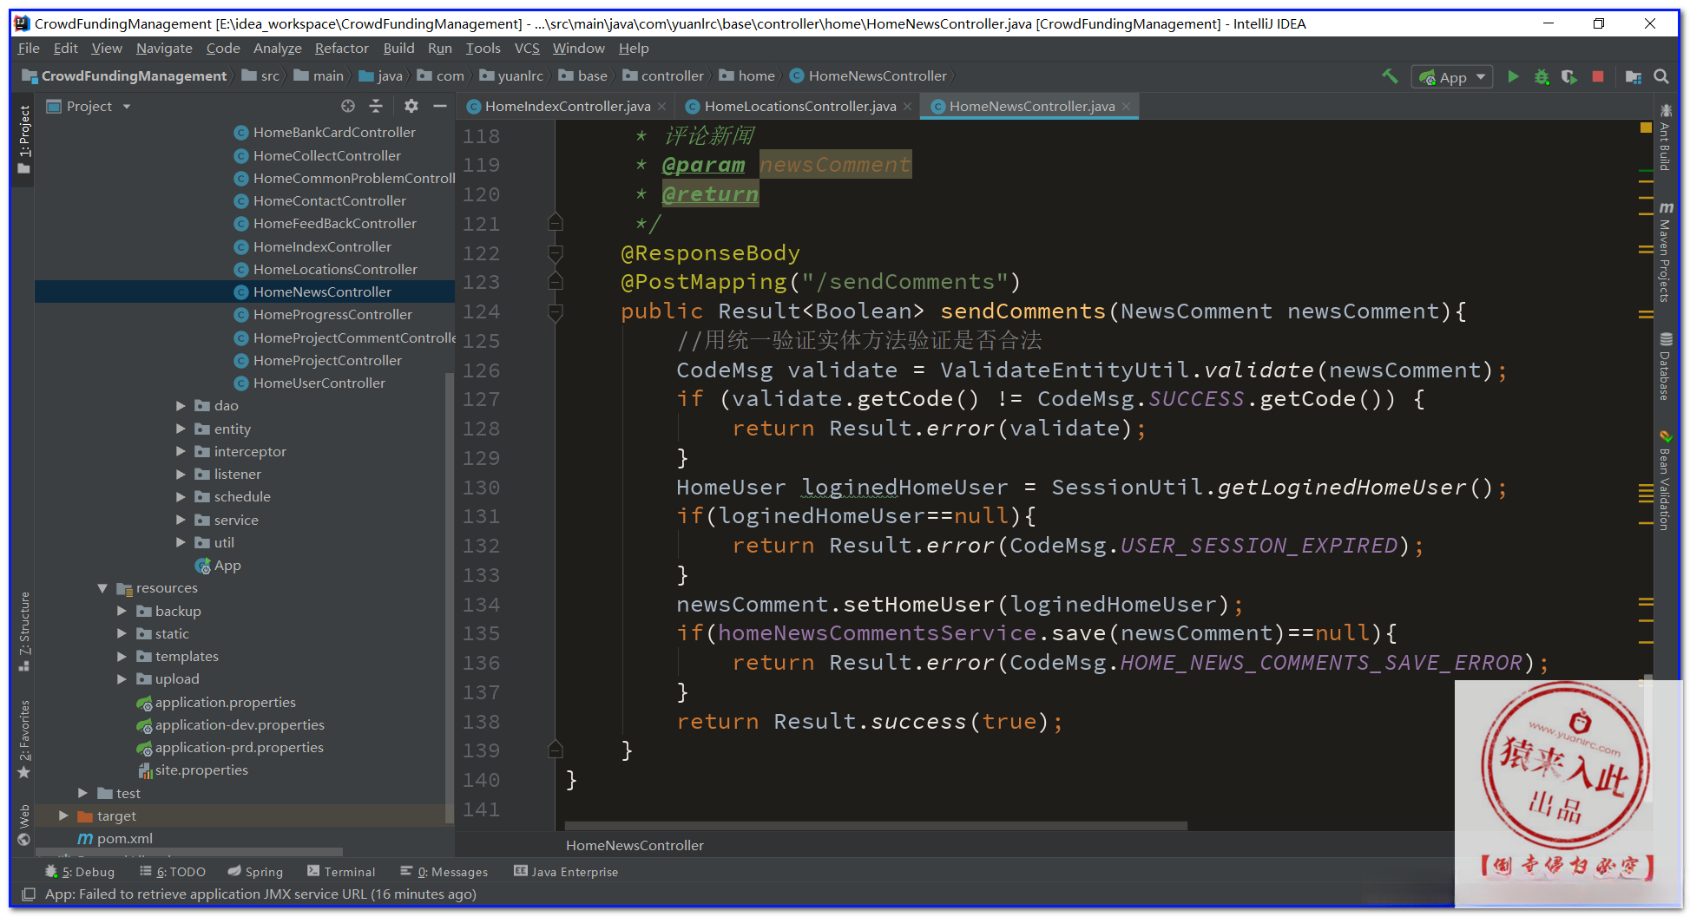Open Project panel settings gear
This screenshot has width=1690, height=917.
(411, 106)
